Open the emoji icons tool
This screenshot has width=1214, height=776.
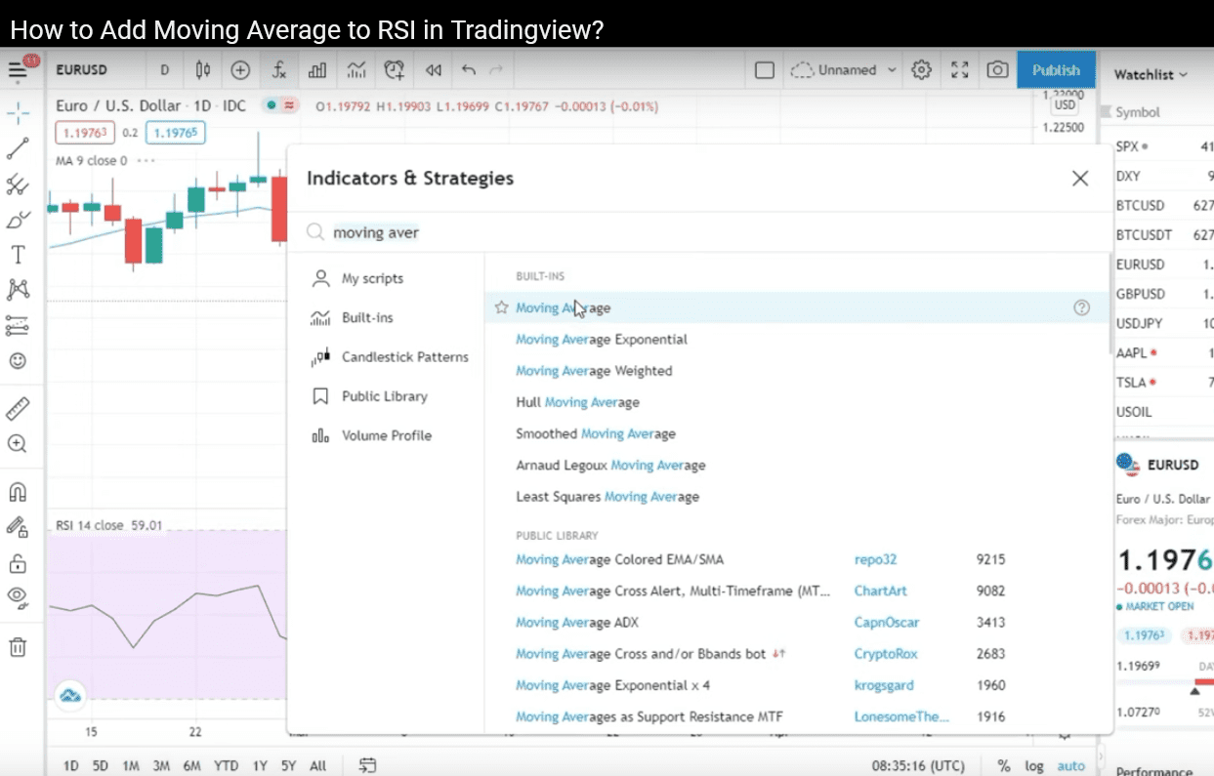click(x=18, y=361)
